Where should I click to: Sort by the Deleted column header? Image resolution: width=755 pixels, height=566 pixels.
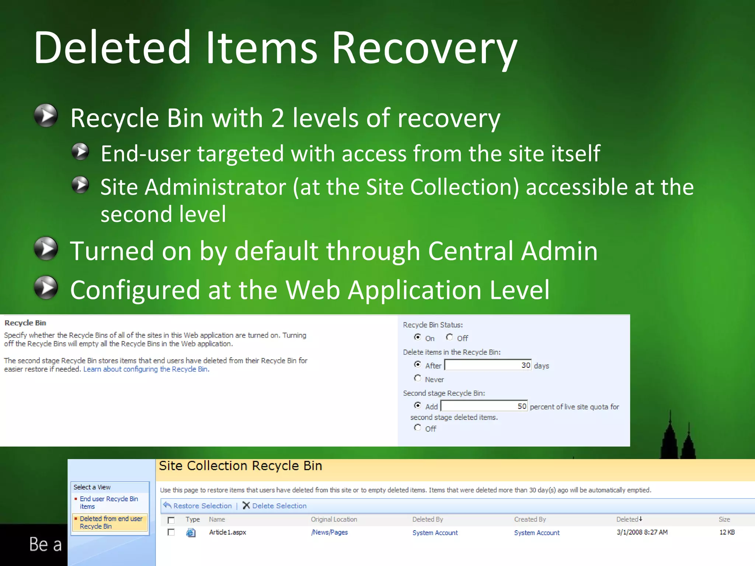point(627,520)
